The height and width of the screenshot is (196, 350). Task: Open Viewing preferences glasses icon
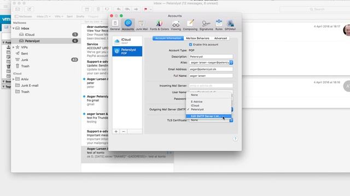(176, 25)
